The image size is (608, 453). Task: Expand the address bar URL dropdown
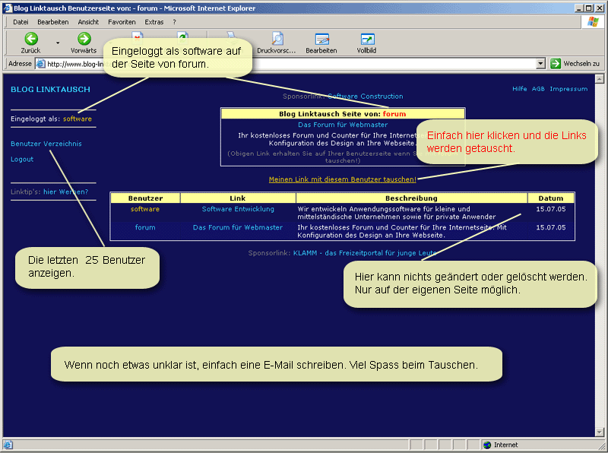(x=540, y=64)
